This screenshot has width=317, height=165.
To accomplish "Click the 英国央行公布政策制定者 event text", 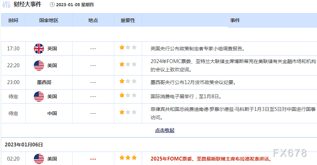I will (198, 49).
